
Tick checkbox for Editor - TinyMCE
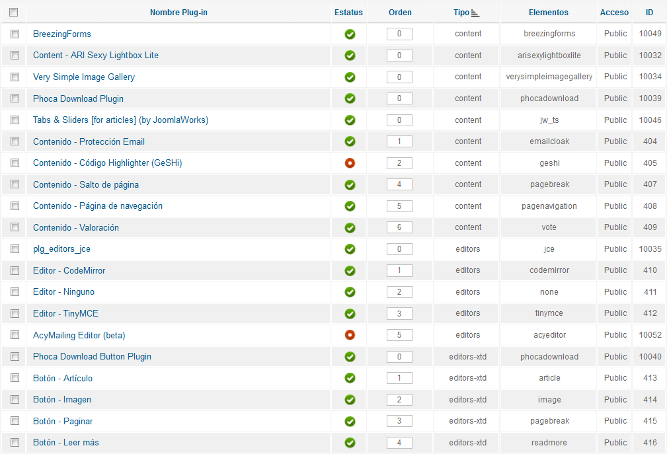click(x=15, y=313)
